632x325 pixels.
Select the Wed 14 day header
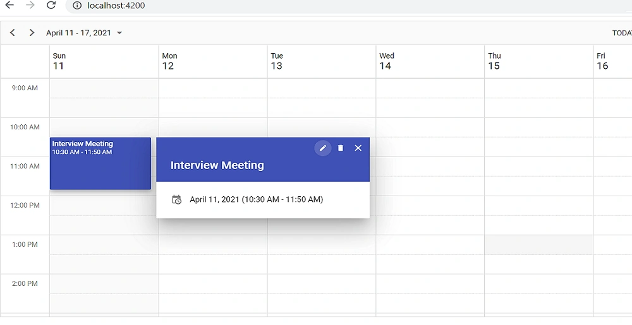(430, 61)
